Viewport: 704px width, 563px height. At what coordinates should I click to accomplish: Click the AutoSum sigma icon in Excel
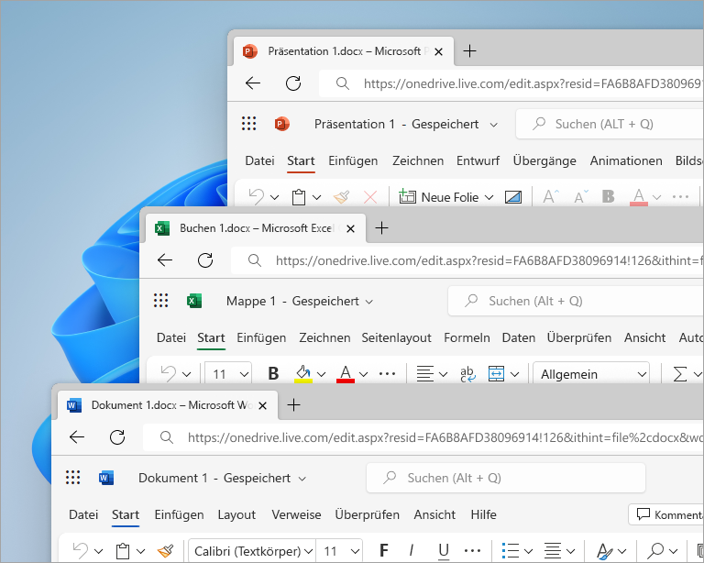(x=680, y=373)
